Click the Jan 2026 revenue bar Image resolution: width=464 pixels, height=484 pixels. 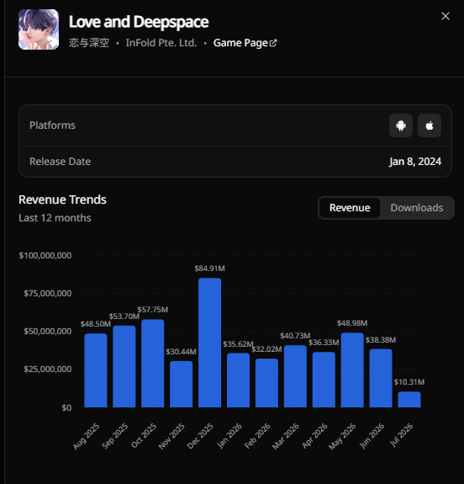click(x=238, y=380)
